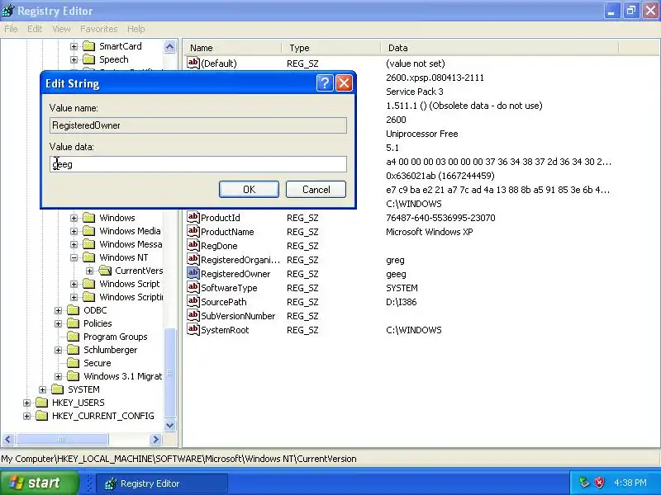Click the SubVersionNumber string value icon
This screenshot has width=661, height=495.
tap(193, 315)
